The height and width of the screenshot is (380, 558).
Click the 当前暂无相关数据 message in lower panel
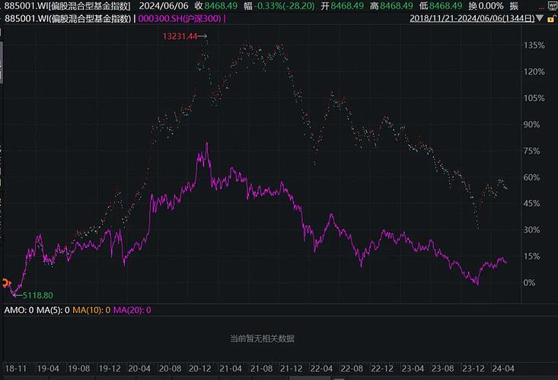[262, 338]
